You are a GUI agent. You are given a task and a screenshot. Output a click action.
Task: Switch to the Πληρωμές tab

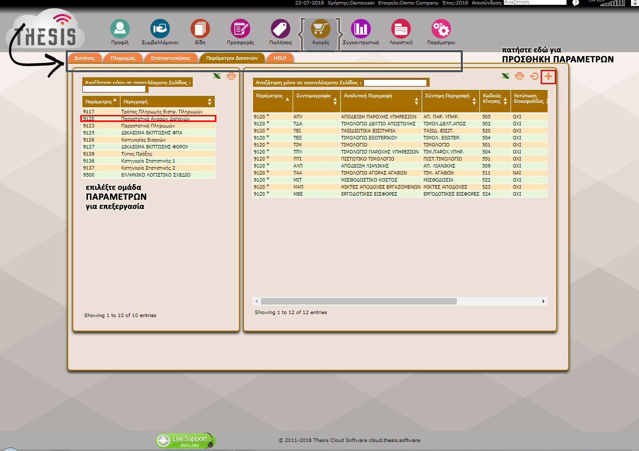pos(122,58)
